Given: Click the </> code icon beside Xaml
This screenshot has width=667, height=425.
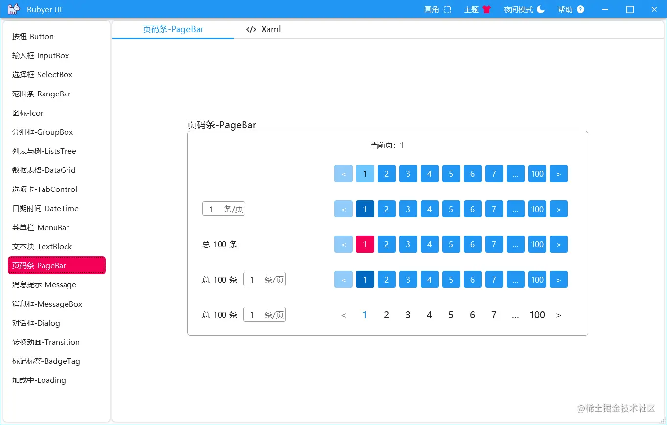Looking at the screenshot, I should click(251, 29).
